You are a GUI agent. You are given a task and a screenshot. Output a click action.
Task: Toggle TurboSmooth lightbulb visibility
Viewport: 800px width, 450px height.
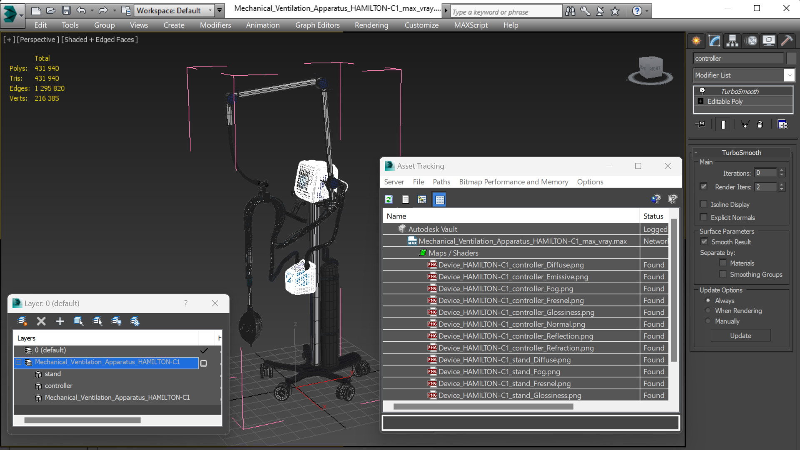[x=702, y=91]
